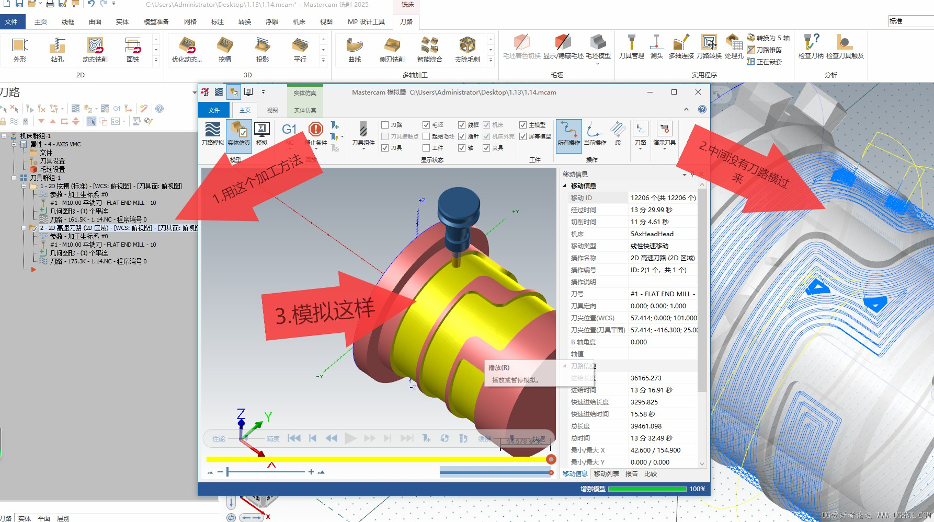Click the 测头 probe icon
This screenshot has height=522, width=934.
[656, 47]
